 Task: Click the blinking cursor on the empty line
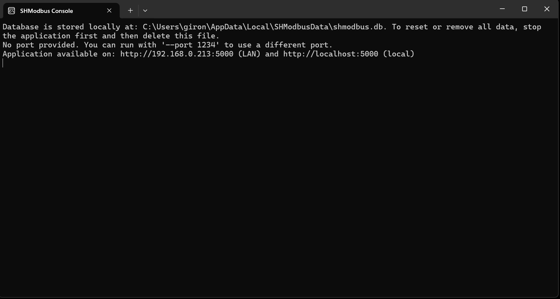pos(3,63)
